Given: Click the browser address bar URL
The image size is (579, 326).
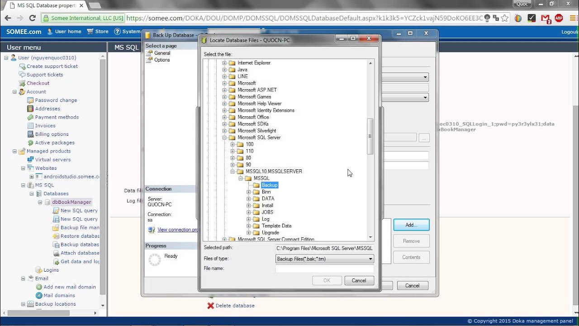Looking at the screenshot, I should 304,18.
